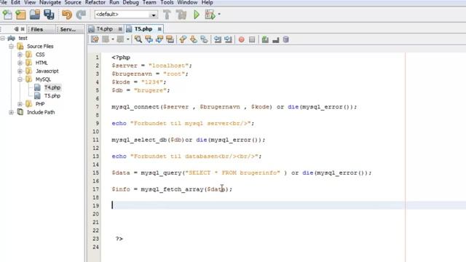466x262 pixels.
Task: Click the New File toolbar icon
Action: pyautogui.click(x=7, y=15)
